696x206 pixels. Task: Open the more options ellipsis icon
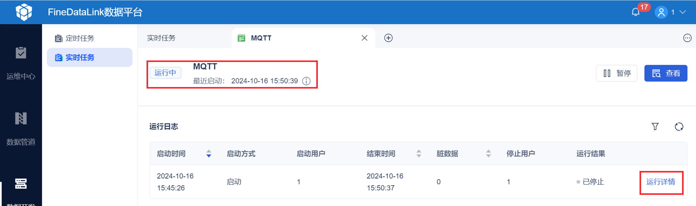pos(687,38)
